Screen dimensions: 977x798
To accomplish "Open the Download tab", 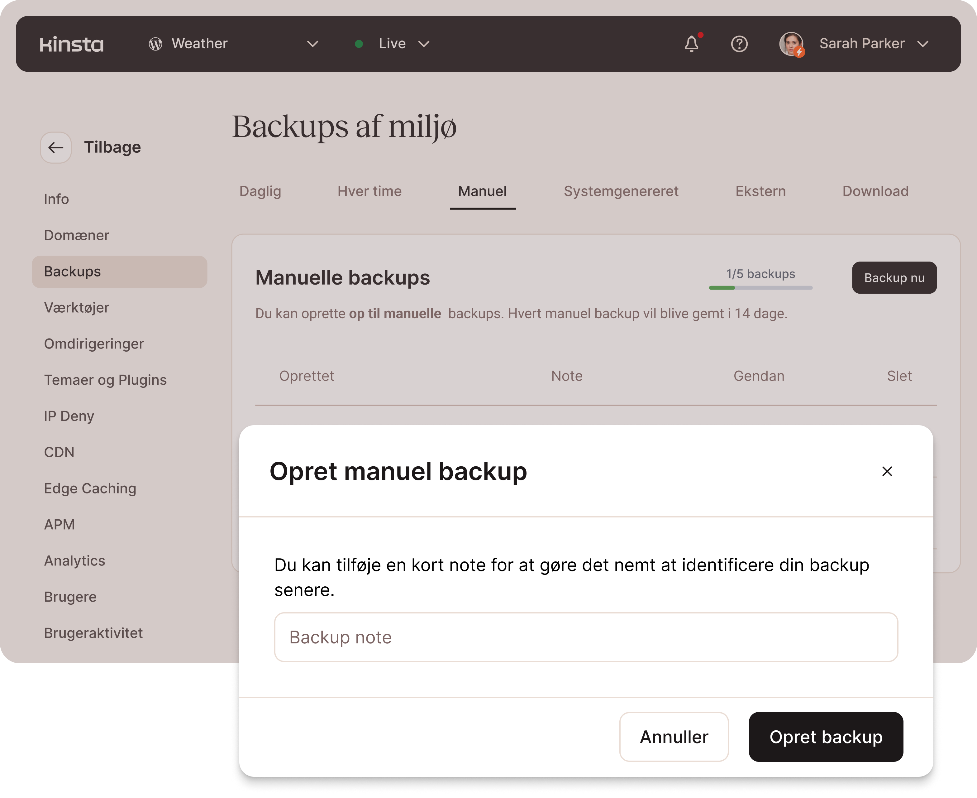I will [x=875, y=191].
